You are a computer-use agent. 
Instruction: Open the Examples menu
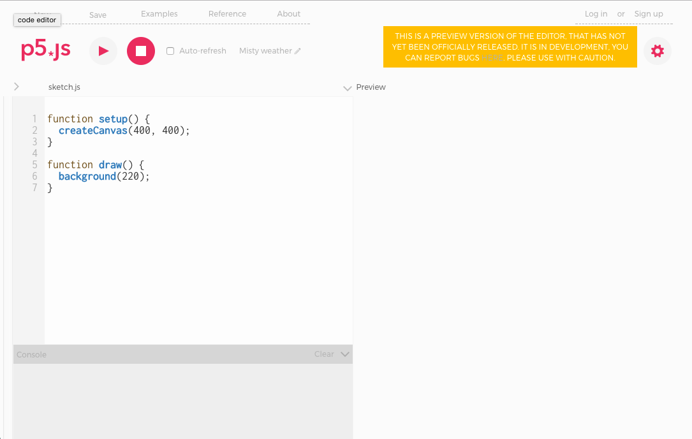159,13
